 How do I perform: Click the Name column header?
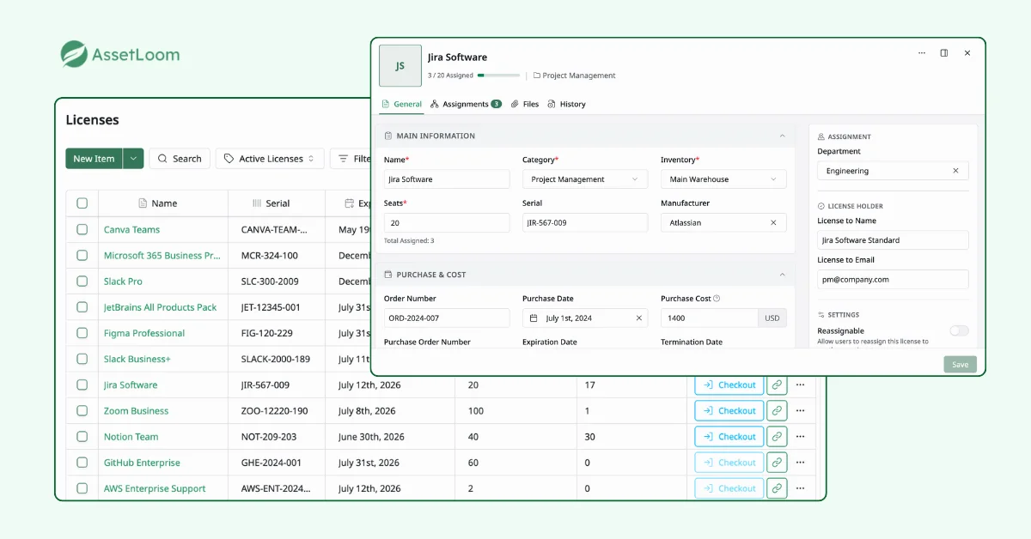[157, 203]
